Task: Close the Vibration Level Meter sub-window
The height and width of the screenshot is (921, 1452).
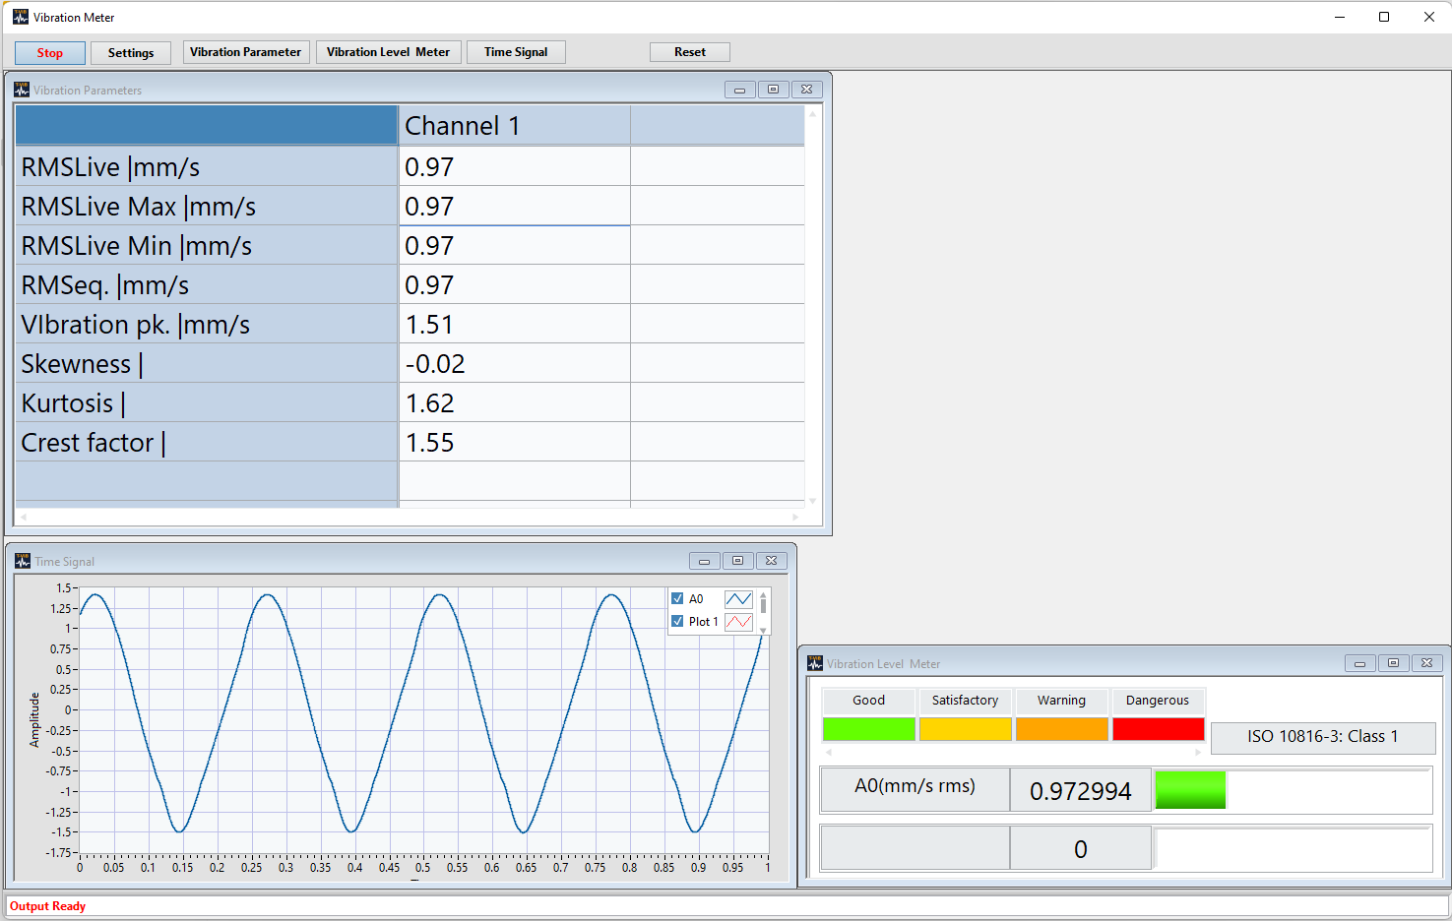Action: pyautogui.click(x=1426, y=663)
